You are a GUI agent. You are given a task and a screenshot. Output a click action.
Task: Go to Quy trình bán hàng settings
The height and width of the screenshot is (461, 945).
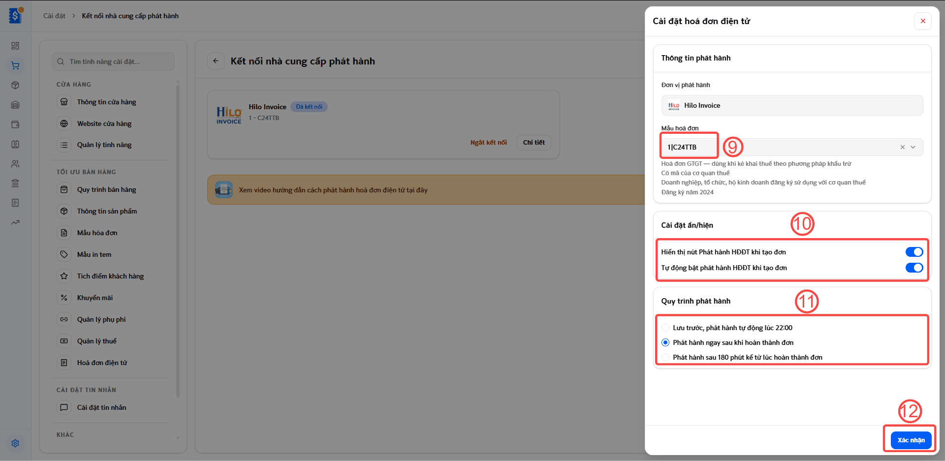[106, 189]
